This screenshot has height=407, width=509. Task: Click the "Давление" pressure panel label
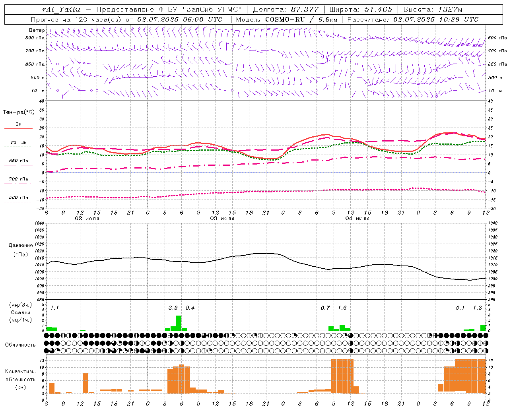[x=21, y=246]
